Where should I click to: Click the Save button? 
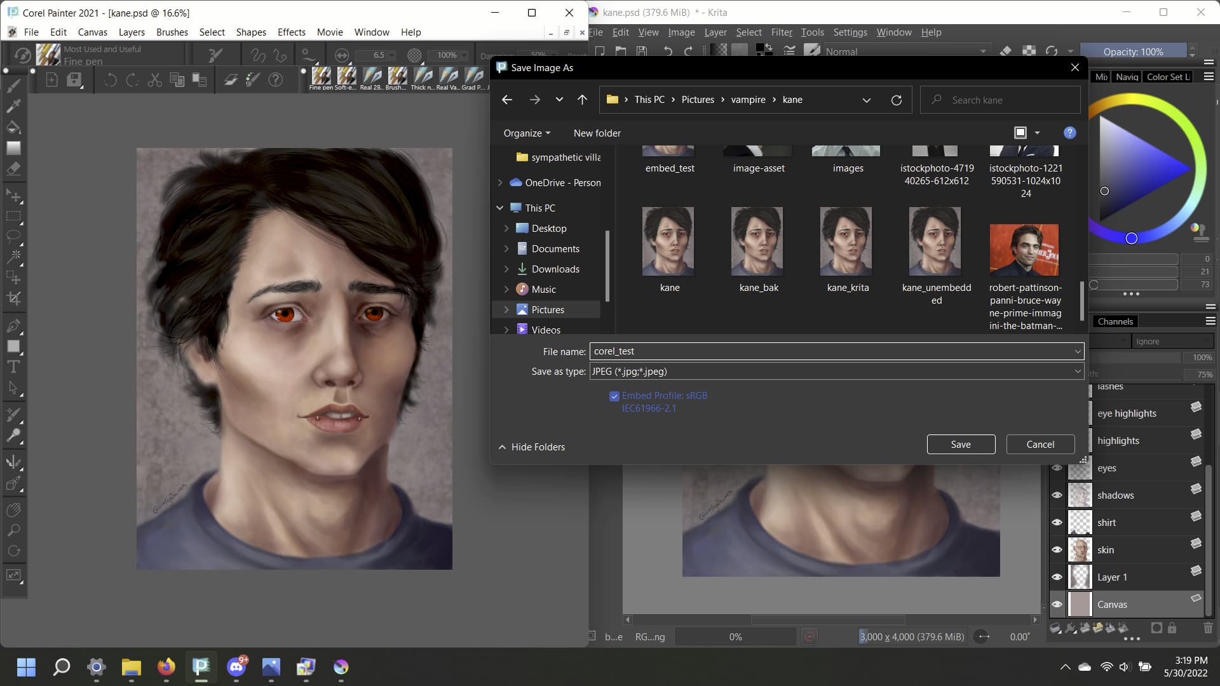tap(960, 445)
